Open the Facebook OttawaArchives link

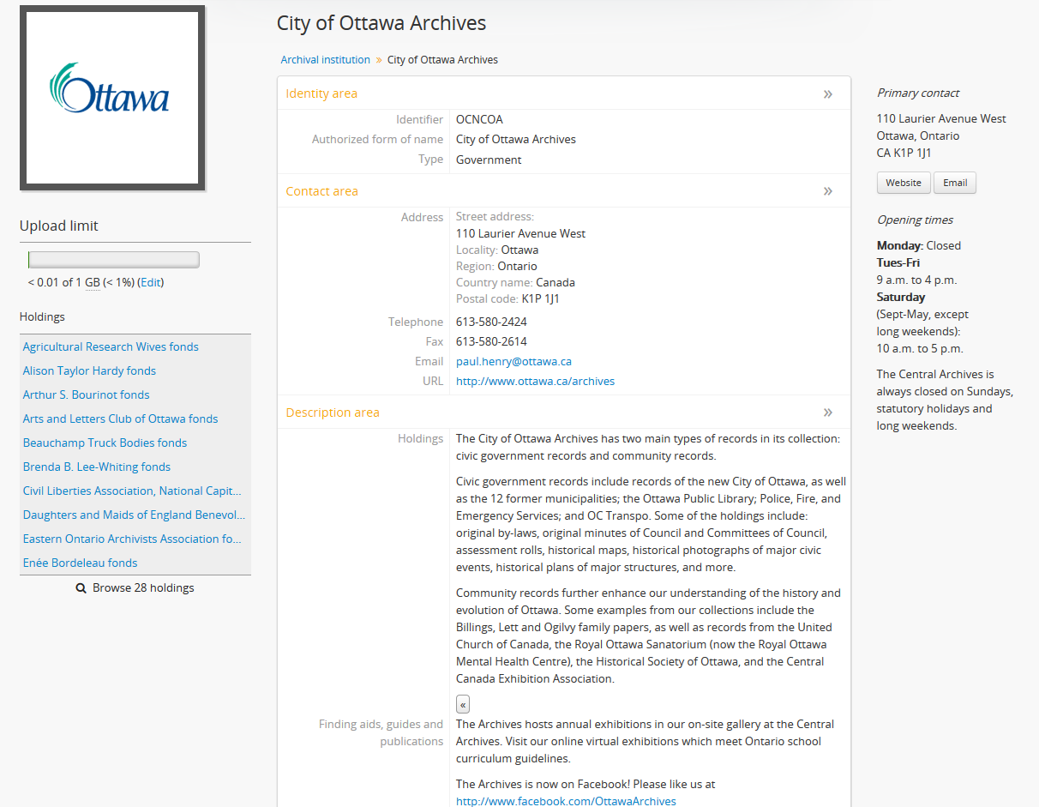(x=566, y=801)
